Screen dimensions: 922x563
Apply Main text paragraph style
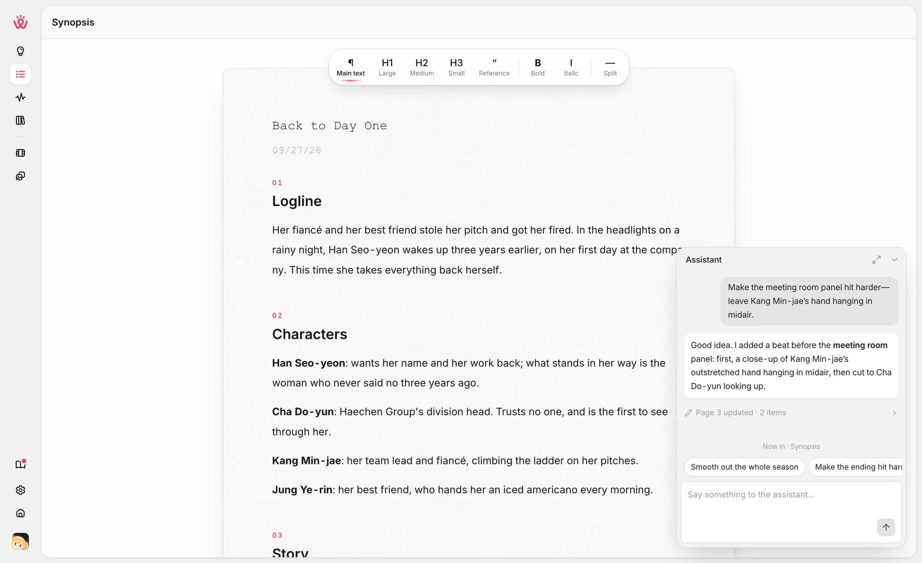350,67
